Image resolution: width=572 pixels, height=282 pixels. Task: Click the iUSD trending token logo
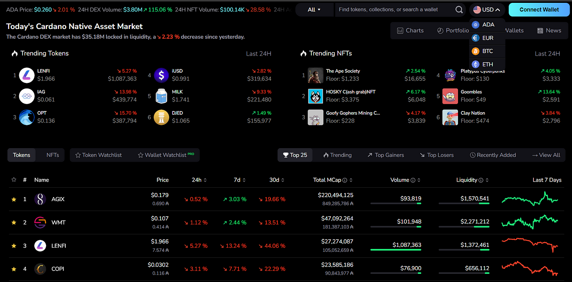tap(161, 75)
